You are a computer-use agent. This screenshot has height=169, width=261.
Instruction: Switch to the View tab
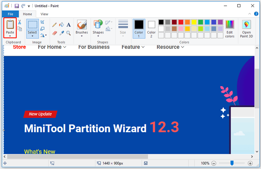click(x=44, y=14)
